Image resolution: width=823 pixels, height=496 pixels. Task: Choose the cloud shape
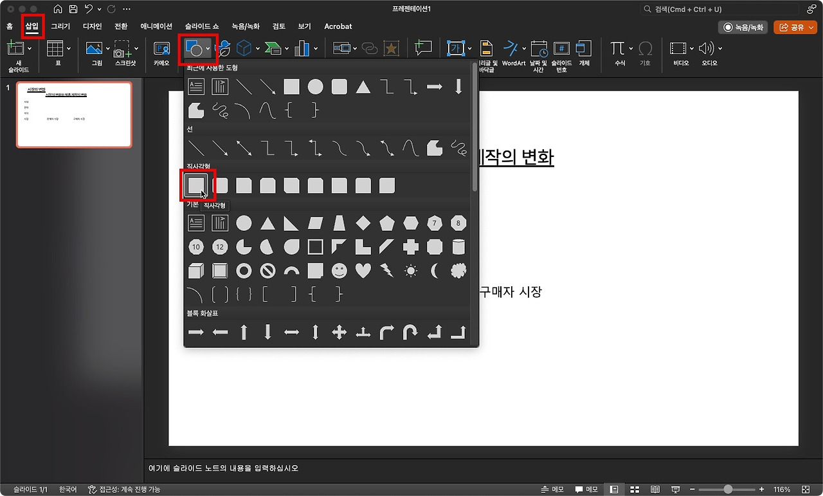(458, 271)
